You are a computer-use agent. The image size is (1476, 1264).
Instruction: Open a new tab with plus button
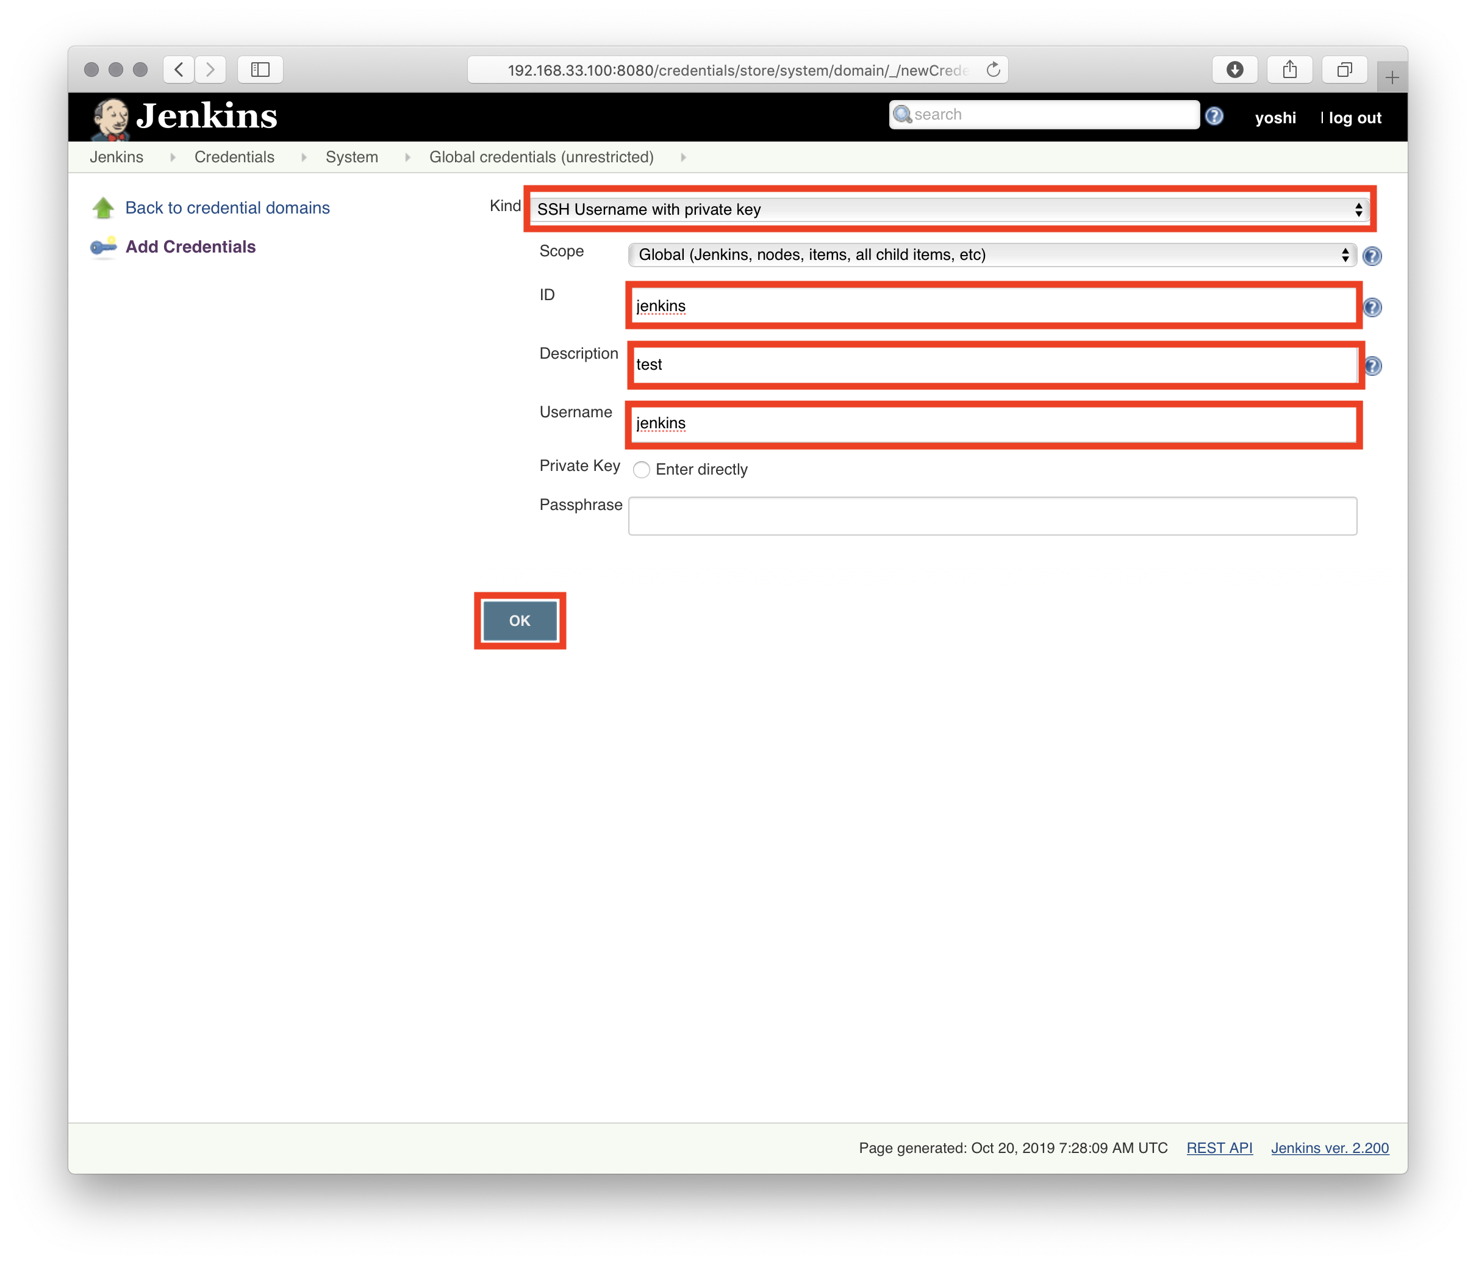(1392, 77)
